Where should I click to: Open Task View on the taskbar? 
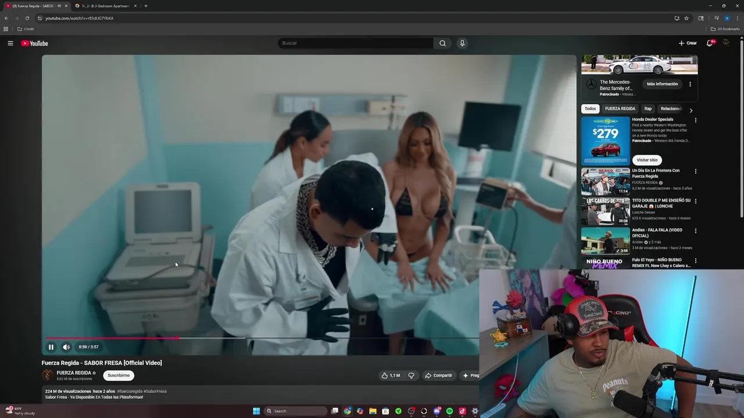click(335, 411)
